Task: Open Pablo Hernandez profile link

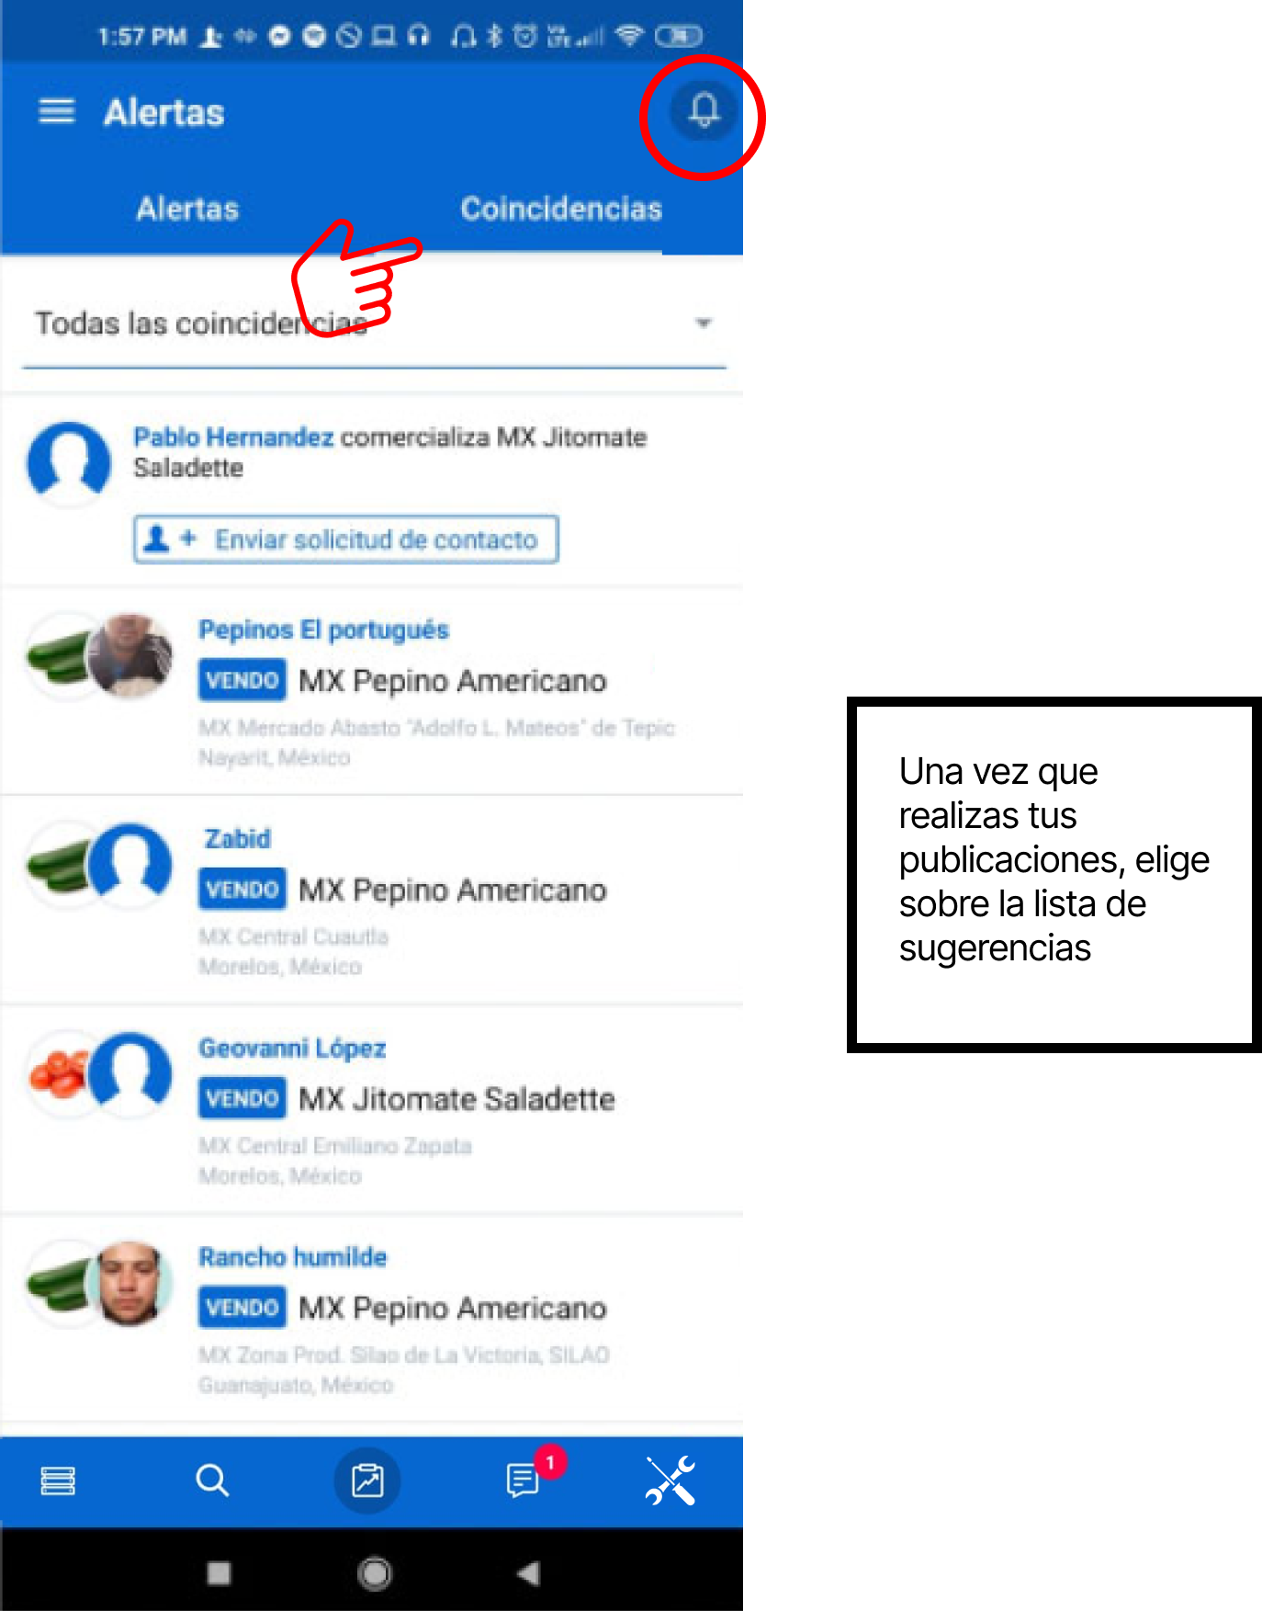Action: pos(233,437)
